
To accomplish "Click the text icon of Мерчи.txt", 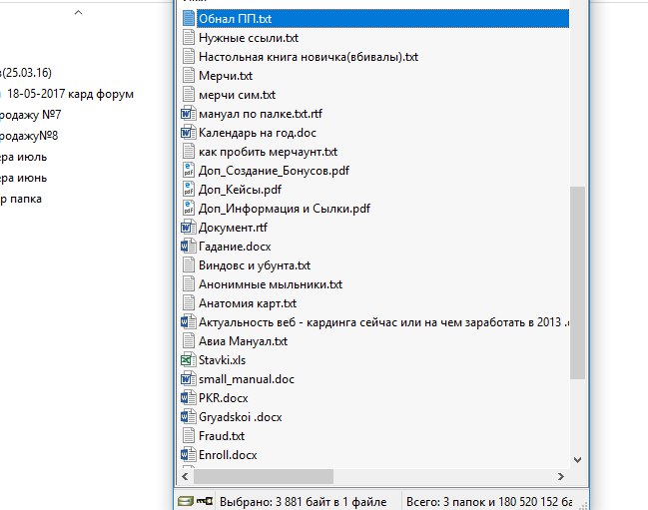I will 187,76.
